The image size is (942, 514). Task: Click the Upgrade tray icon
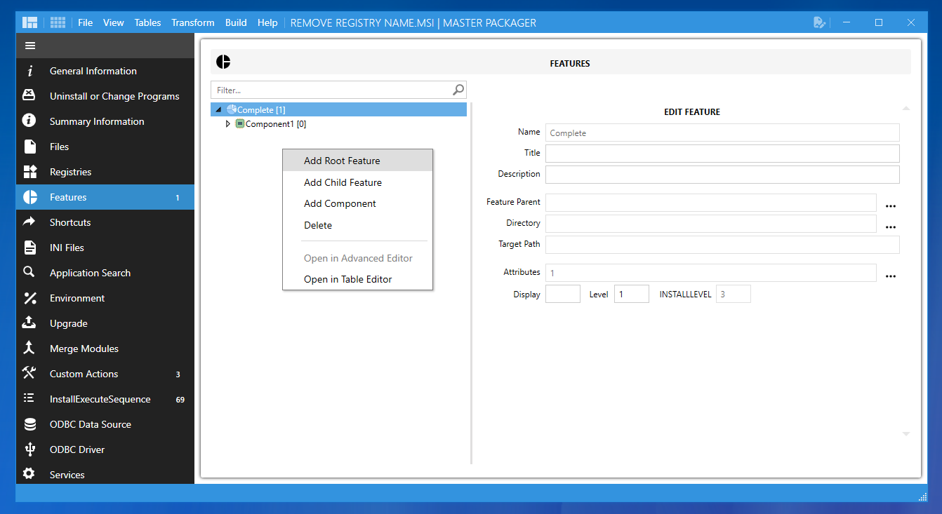[29, 323]
